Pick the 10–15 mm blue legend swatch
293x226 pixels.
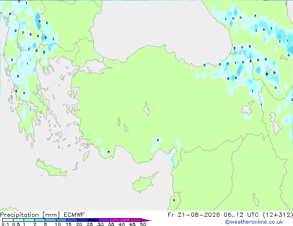click(x=61, y=220)
